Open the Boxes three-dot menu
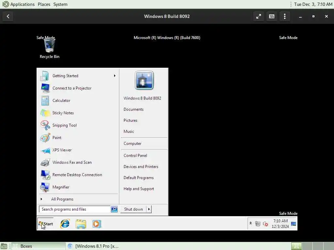The width and height of the screenshot is (334, 250). click(x=284, y=16)
